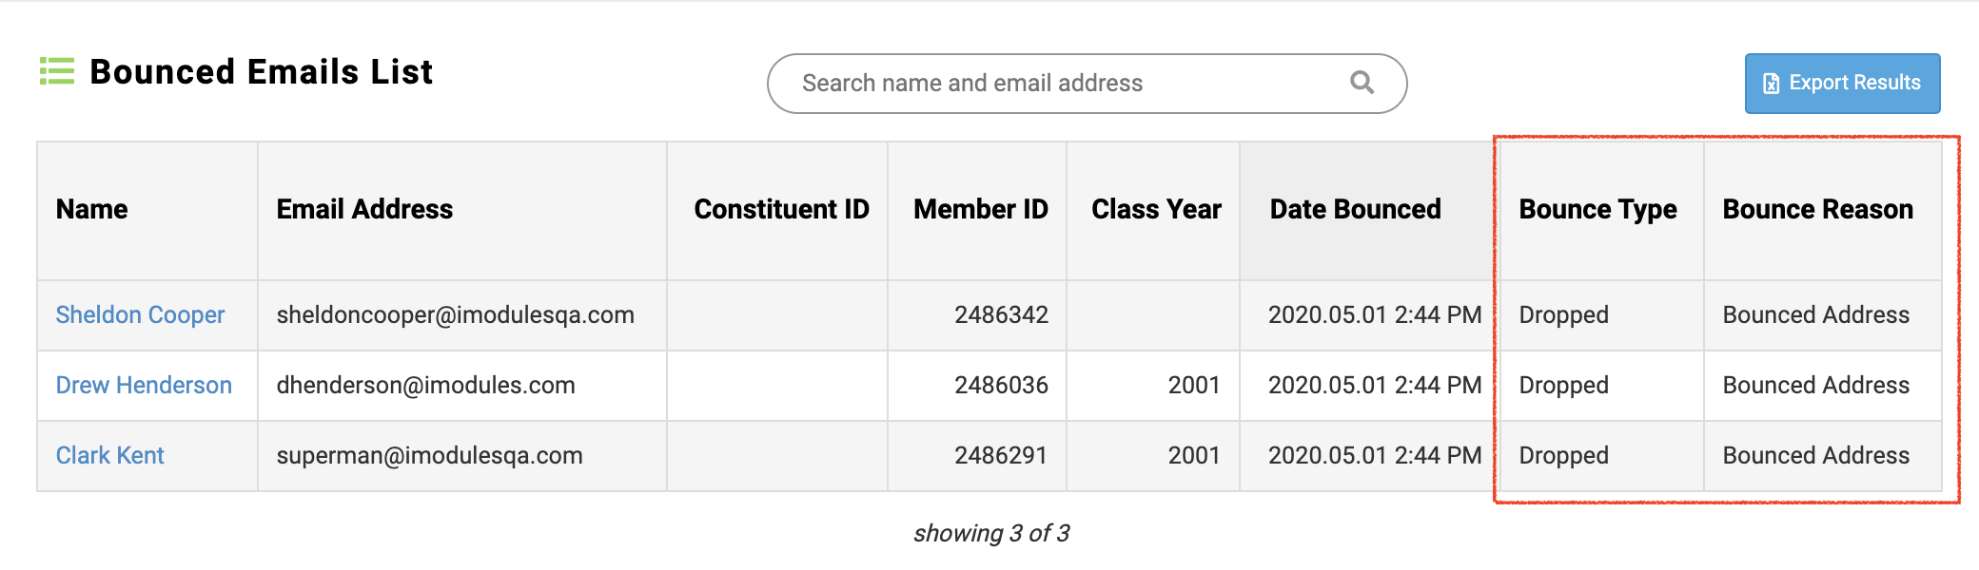Focus the name and email search field
Image resolution: width=1979 pixels, height=570 pixels.
[x=1047, y=84]
